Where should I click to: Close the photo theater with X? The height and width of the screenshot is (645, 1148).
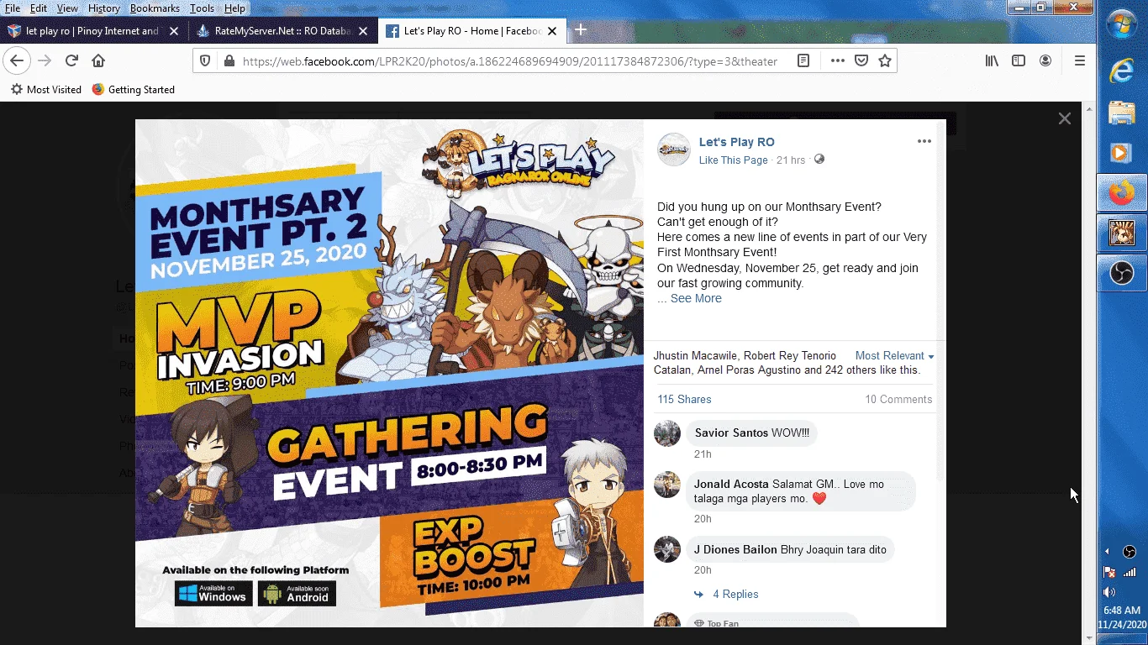coord(1064,118)
